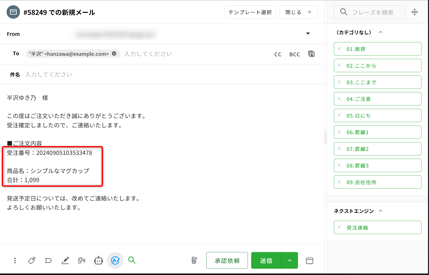The image size is (429, 275).
Task: Open the calendar schedule send icon
Action: (309, 260)
